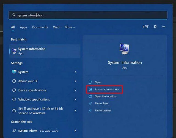This screenshot has width=176, height=138.
Task: Click the System settings monitor icon
Action: click(x=14, y=72)
